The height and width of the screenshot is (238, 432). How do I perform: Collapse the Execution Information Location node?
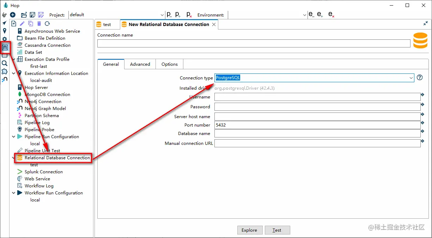click(14, 73)
